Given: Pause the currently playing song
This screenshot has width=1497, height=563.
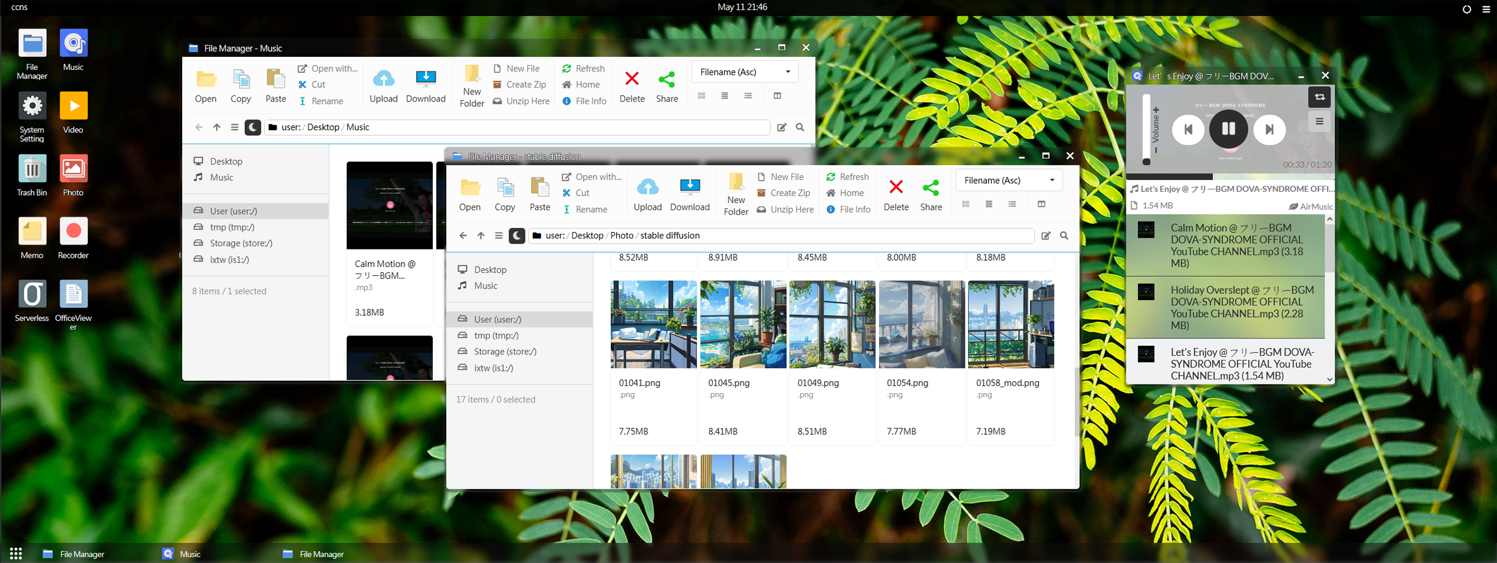Looking at the screenshot, I should pyautogui.click(x=1228, y=129).
